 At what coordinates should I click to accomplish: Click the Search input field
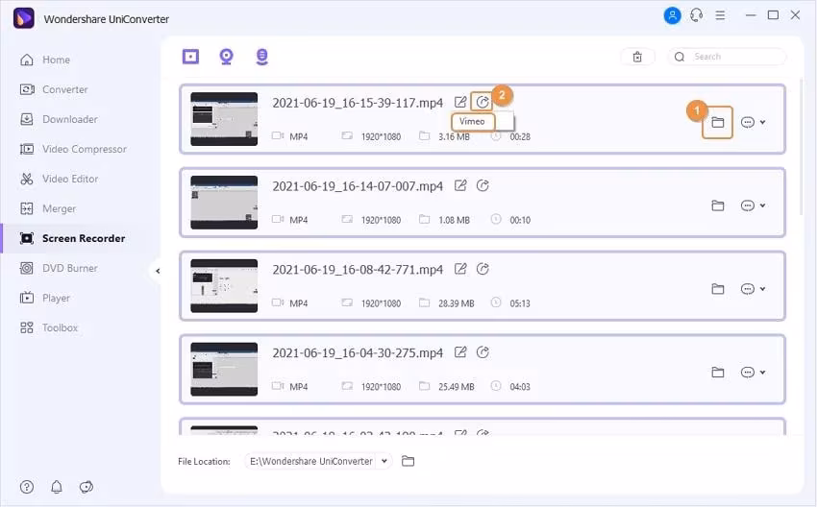[727, 57]
